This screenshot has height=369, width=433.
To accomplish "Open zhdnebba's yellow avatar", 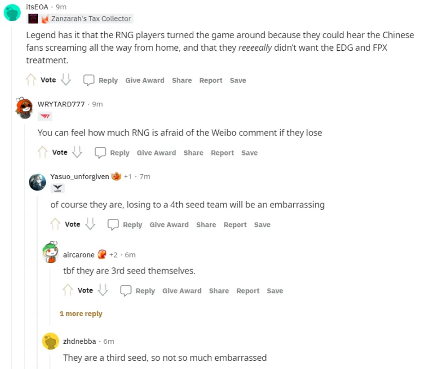I will click(x=51, y=341).
